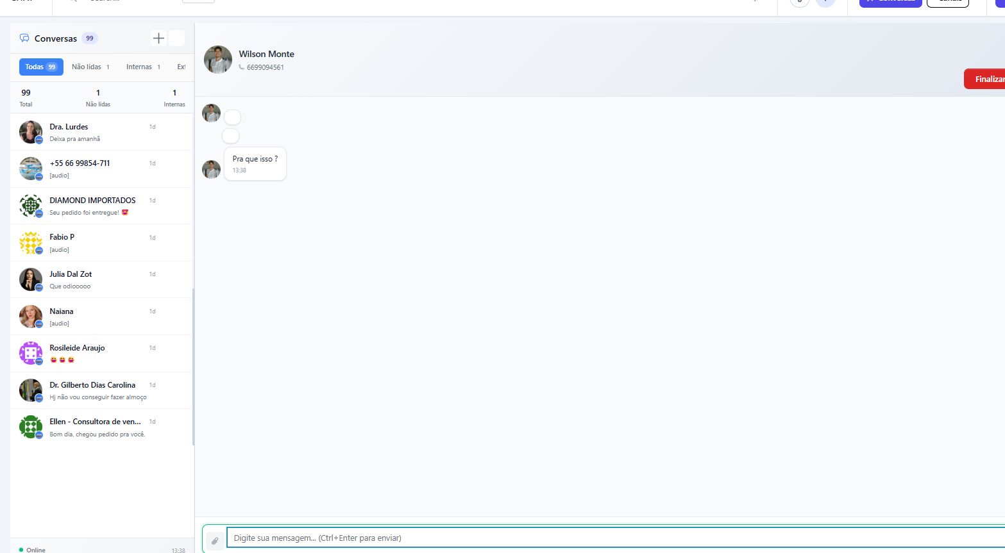Click the 'Pra que isso ?' message bubble
Screen dimensions: 1005x553
(255, 163)
